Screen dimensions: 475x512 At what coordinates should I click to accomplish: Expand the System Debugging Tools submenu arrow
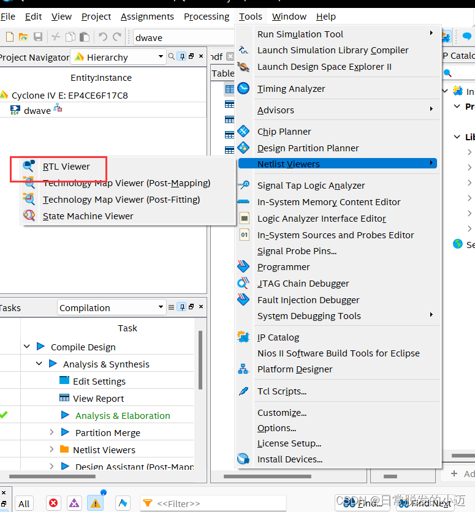click(431, 315)
